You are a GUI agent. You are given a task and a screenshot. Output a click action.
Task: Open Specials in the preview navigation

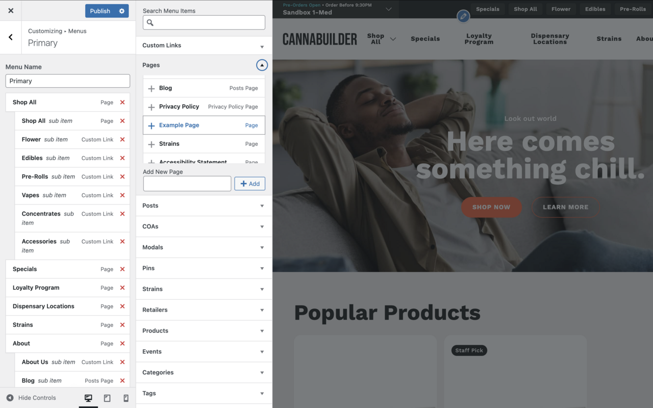425,39
